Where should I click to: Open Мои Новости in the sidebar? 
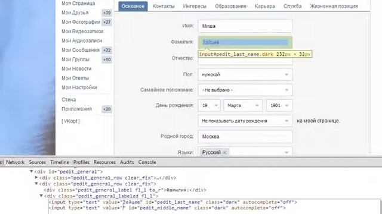76,69
